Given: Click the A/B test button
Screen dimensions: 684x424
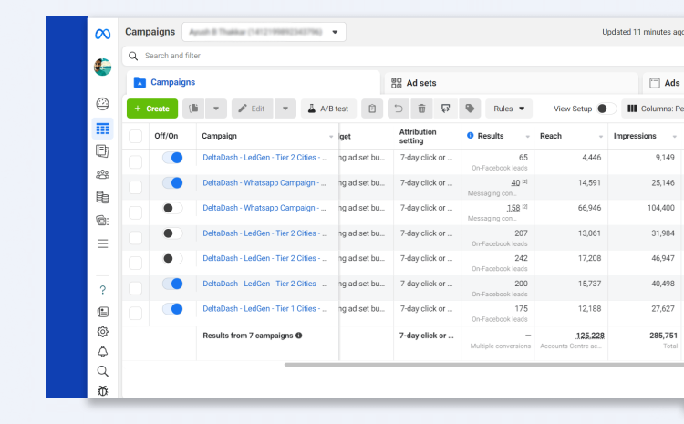Looking at the screenshot, I should [x=328, y=109].
